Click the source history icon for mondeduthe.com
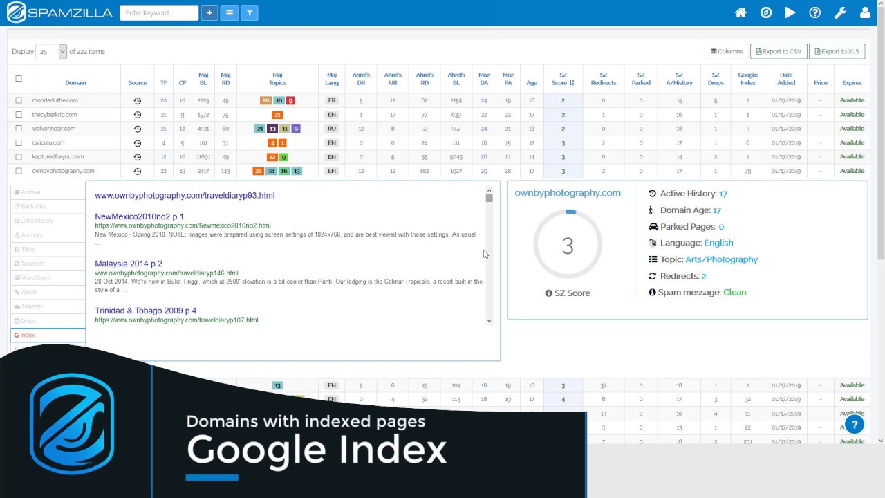This screenshot has height=498, width=885. tap(137, 100)
